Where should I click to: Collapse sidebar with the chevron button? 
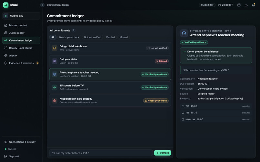pos(43,5)
